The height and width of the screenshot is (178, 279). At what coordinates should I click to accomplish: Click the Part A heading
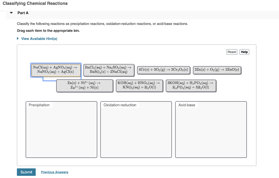(x=23, y=13)
